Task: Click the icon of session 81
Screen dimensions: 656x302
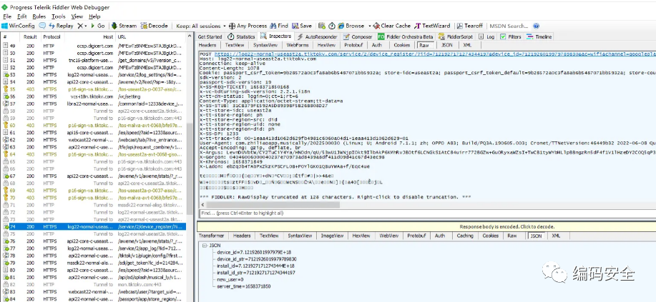Action: tap(6, 277)
